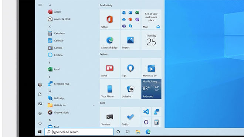This screenshot has width=244, height=137.
Task: Click the Power button in Start sidebar
Action: pyautogui.click(x=40, y=123)
